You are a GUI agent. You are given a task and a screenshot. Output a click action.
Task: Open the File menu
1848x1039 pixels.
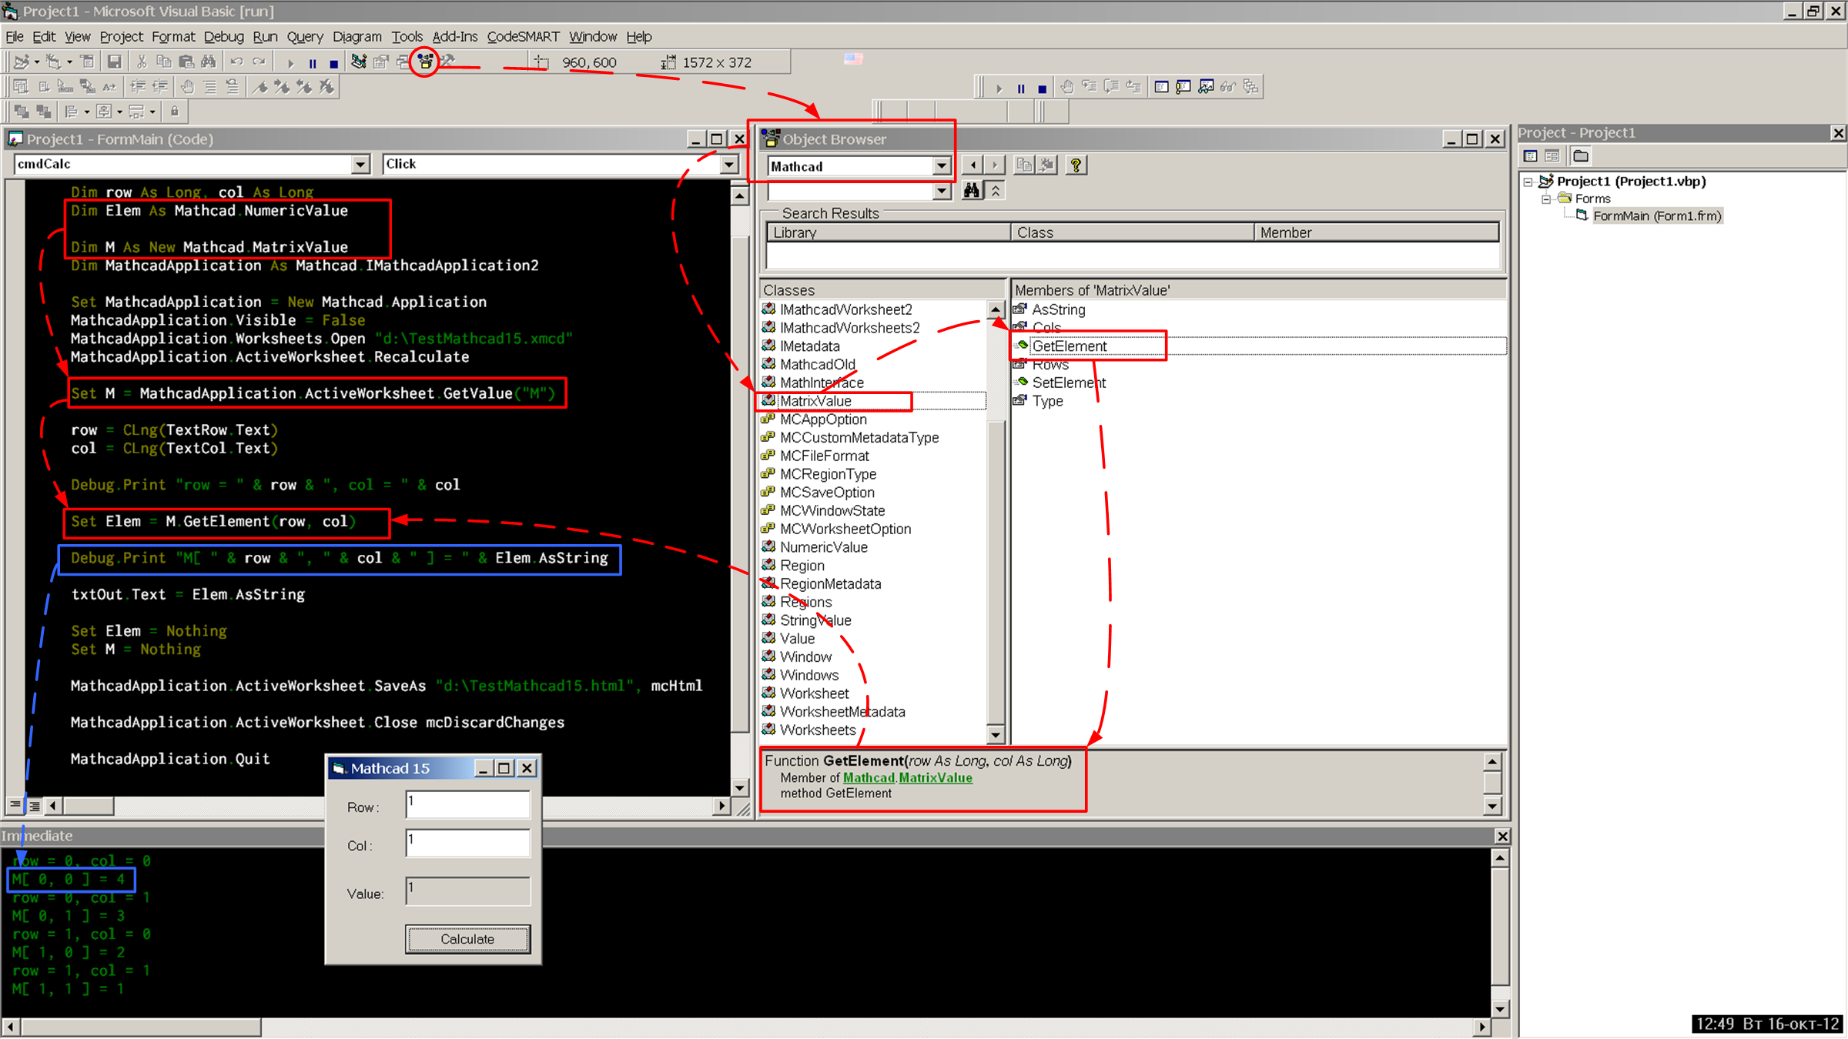click(x=15, y=36)
